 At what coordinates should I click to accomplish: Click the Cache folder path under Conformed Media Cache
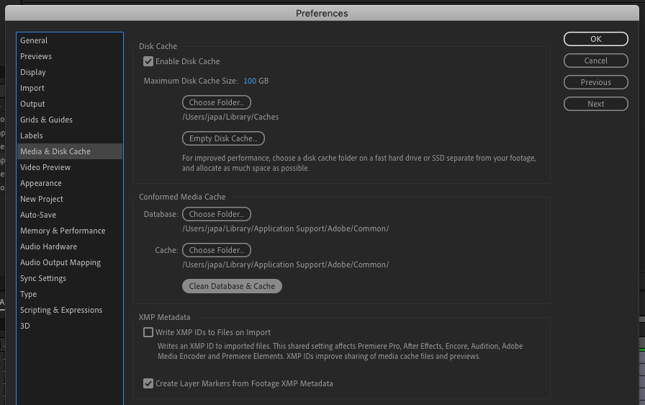(x=286, y=264)
